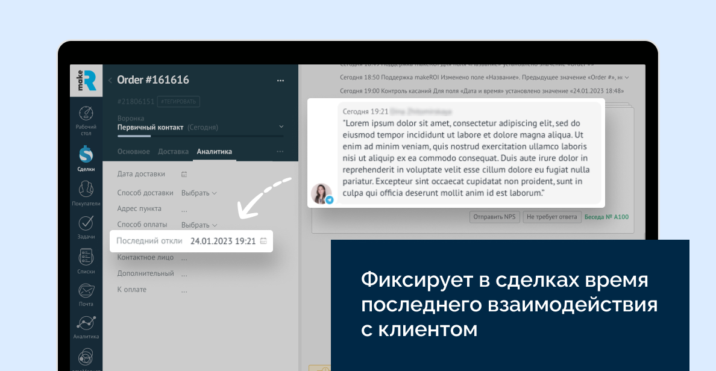Go back with arrow next to Order #161616
Image resolution: width=716 pixels, height=371 pixels.
110,80
